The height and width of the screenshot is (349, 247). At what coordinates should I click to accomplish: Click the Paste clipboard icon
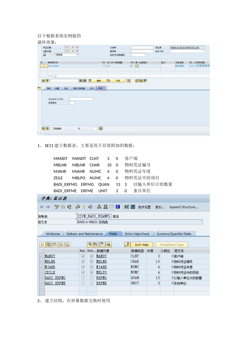click(x=55, y=244)
